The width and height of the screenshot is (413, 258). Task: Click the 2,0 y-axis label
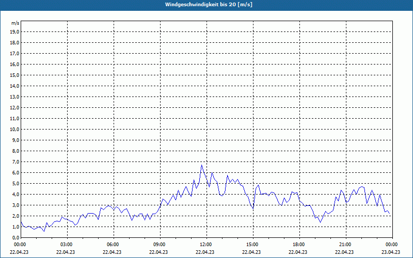[x=15, y=216]
